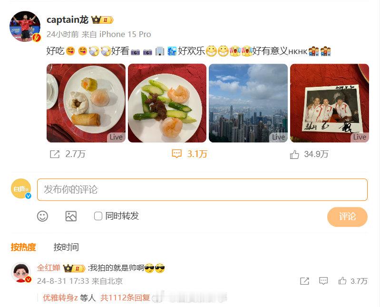Screen dimensions: 380x307
Task: Switch to the 按热度 sorting tab
Action: pyautogui.click(x=23, y=247)
